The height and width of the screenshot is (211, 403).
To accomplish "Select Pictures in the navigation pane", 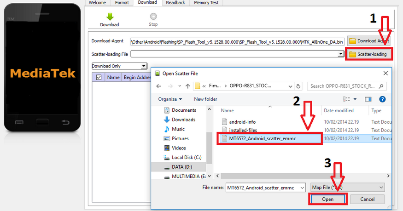I will (x=180, y=138).
